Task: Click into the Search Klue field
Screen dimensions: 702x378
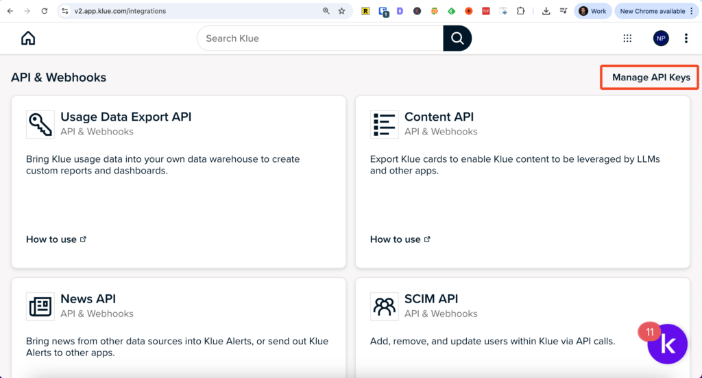Action: 320,38
